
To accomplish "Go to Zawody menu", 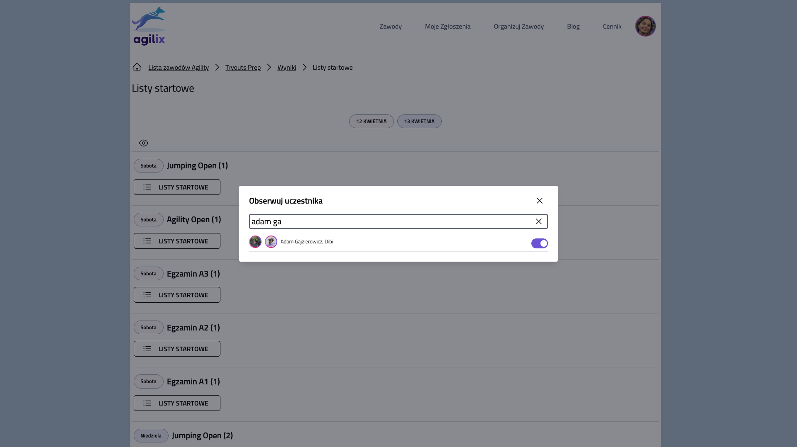I will click(x=391, y=26).
